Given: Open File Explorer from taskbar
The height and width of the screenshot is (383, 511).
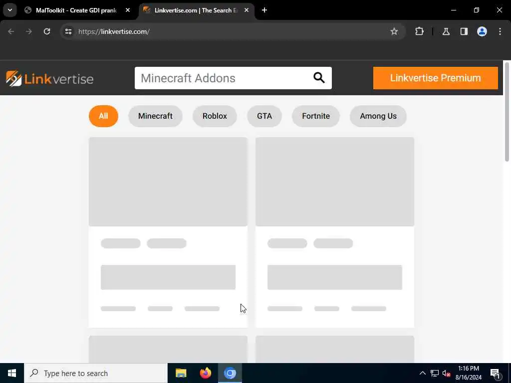Looking at the screenshot, I should (x=181, y=373).
